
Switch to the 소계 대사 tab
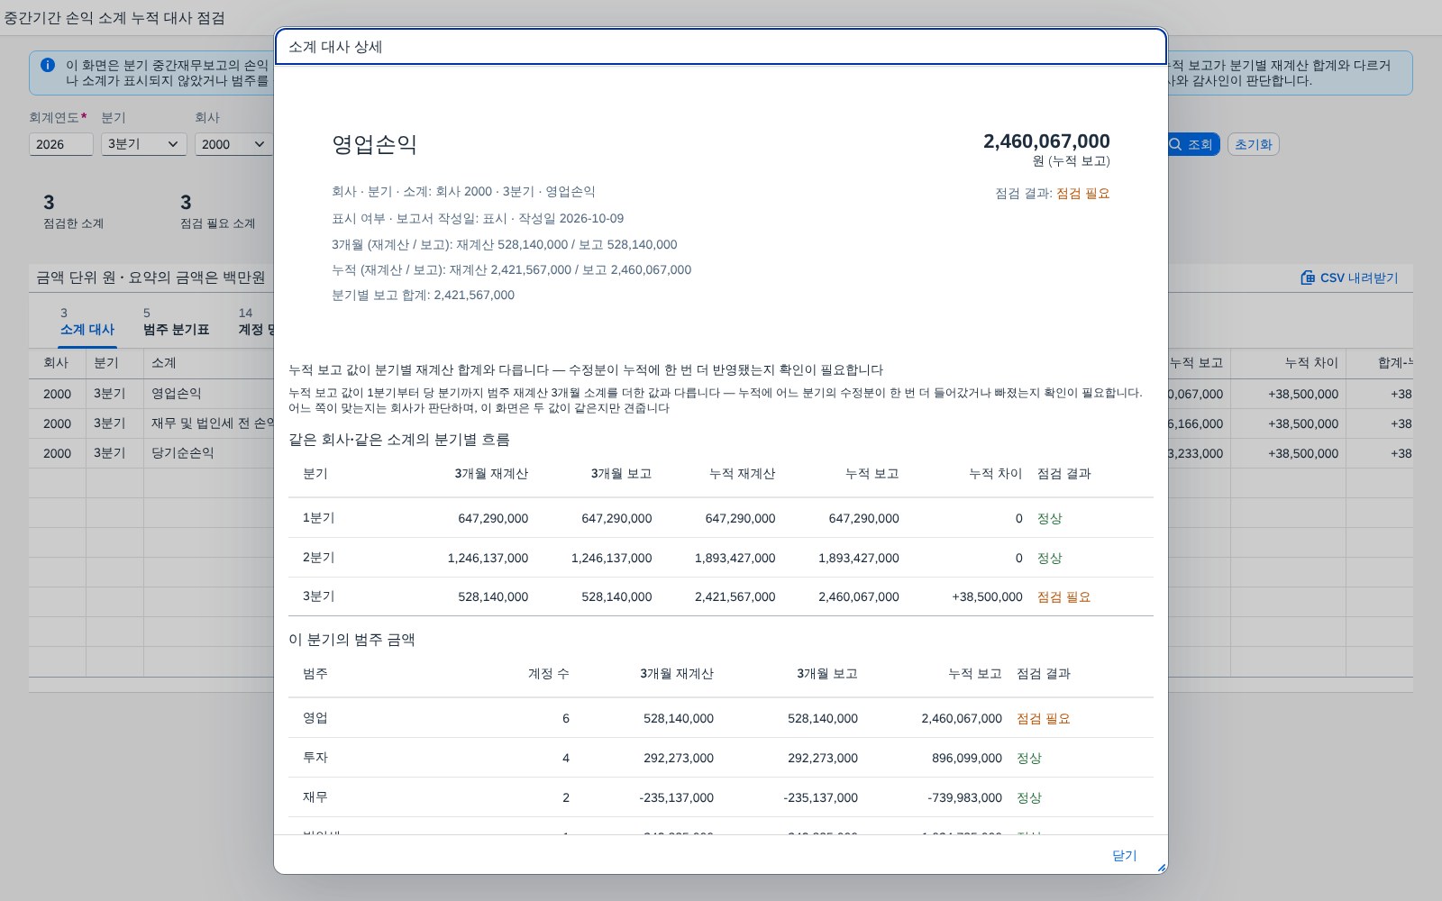[x=87, y=322]
